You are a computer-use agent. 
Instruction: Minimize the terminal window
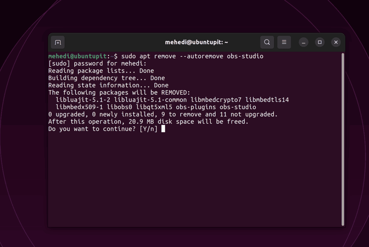tap(304, 42)
